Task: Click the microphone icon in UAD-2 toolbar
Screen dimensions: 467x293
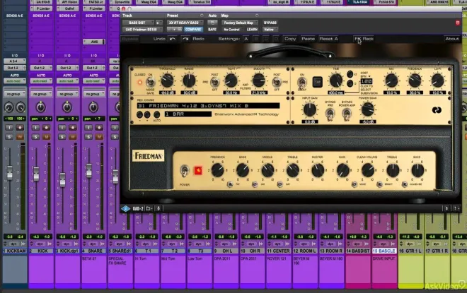Action: 158,208
